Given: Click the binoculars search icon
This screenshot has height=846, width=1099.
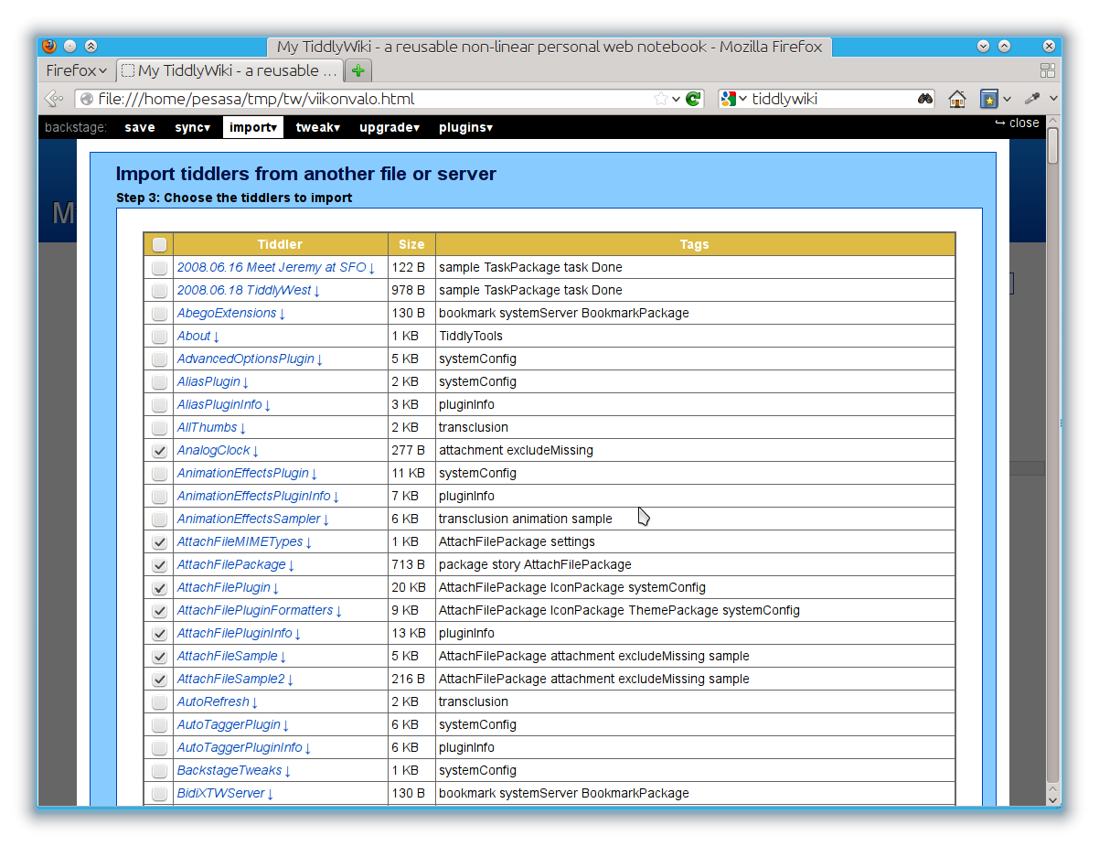Looking at the screenshot, I should (x=924, y=99).
